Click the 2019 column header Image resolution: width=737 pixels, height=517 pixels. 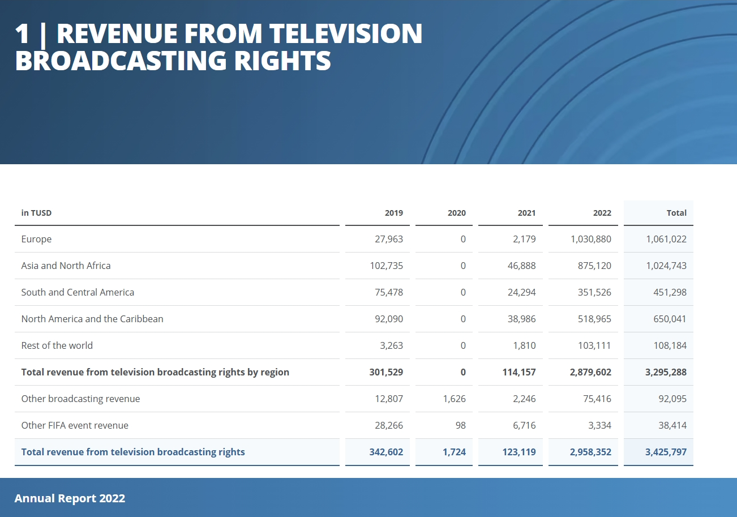click(394, 213)
